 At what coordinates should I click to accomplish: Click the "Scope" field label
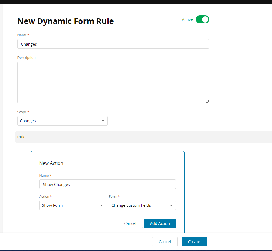[x=22, y=112]
